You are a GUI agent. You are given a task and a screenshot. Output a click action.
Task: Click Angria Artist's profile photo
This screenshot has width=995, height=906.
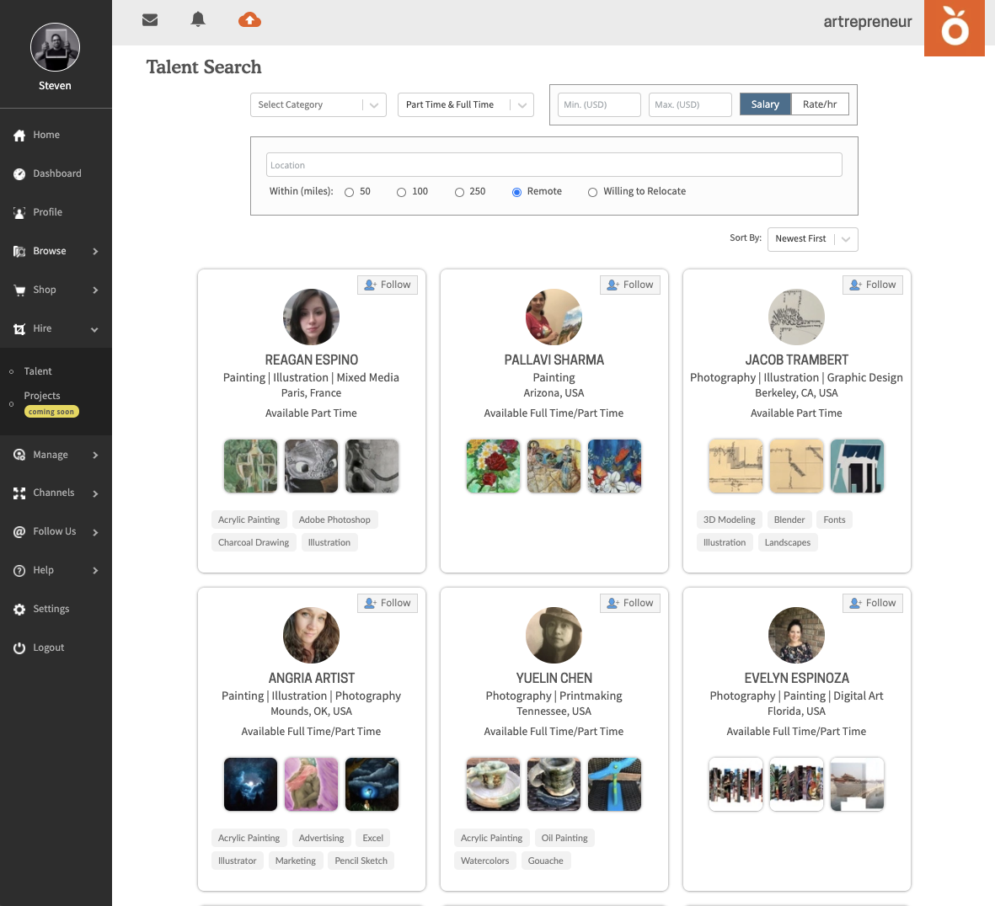point(311,635)
